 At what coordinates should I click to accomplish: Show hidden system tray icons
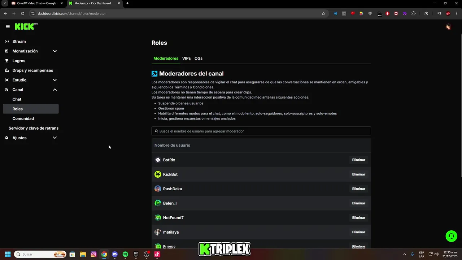(x=404, y=254)
